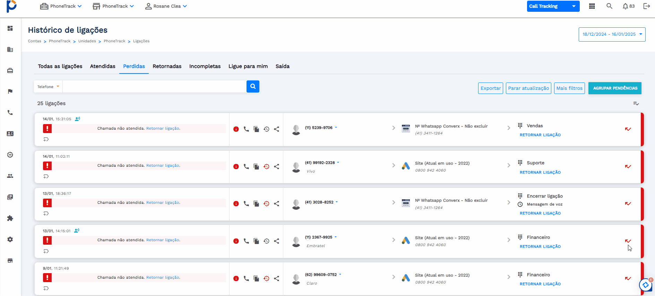Viewport: 655px width, 296px height.
Task: Open the Telefone search type dropdown
Action: click(48, 87)
